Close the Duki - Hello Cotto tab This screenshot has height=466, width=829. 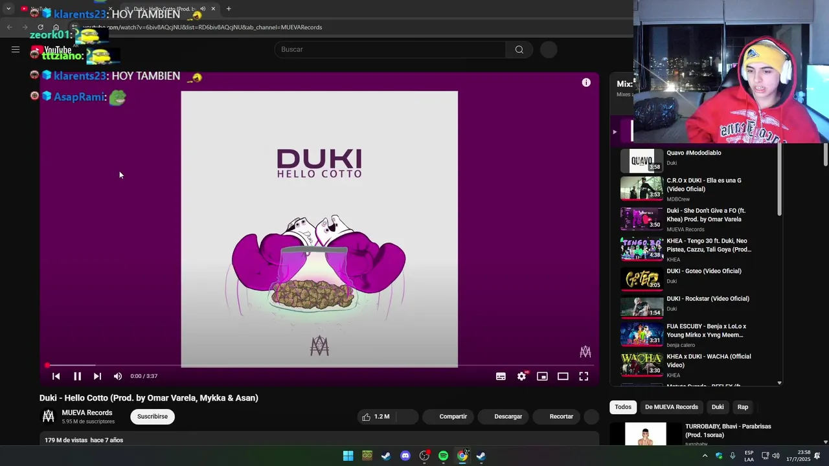[x=213, y=9]
